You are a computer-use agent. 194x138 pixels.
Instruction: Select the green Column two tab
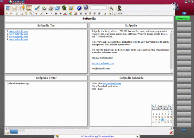[182, 18]
